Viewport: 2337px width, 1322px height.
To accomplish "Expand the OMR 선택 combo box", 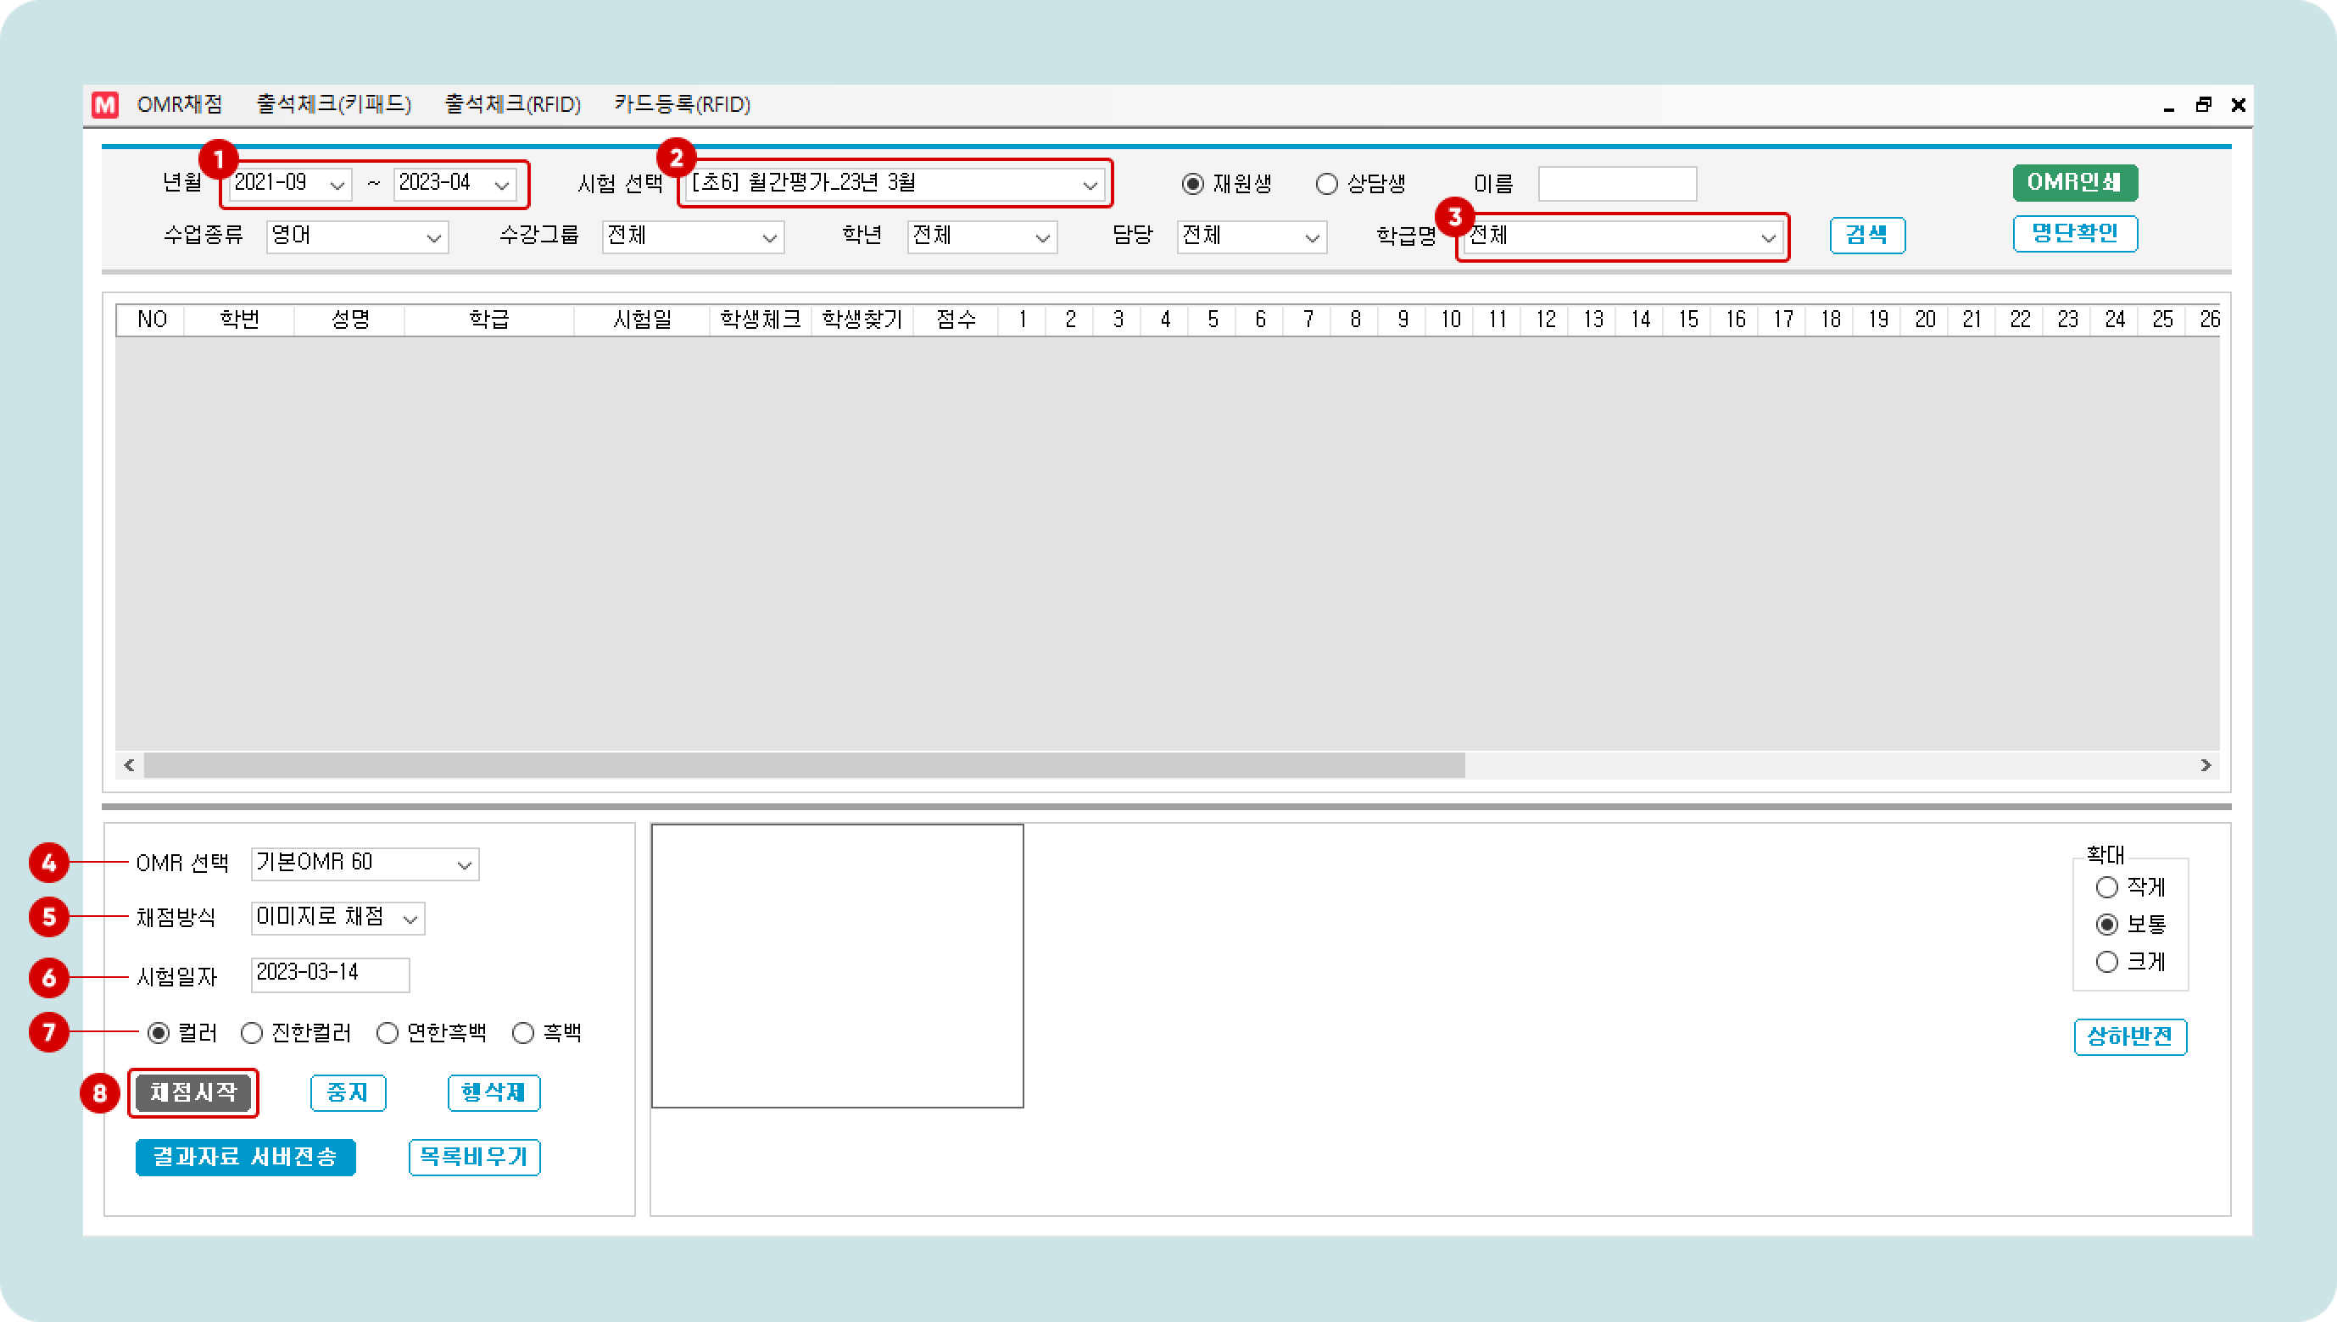I will [464, 864].
